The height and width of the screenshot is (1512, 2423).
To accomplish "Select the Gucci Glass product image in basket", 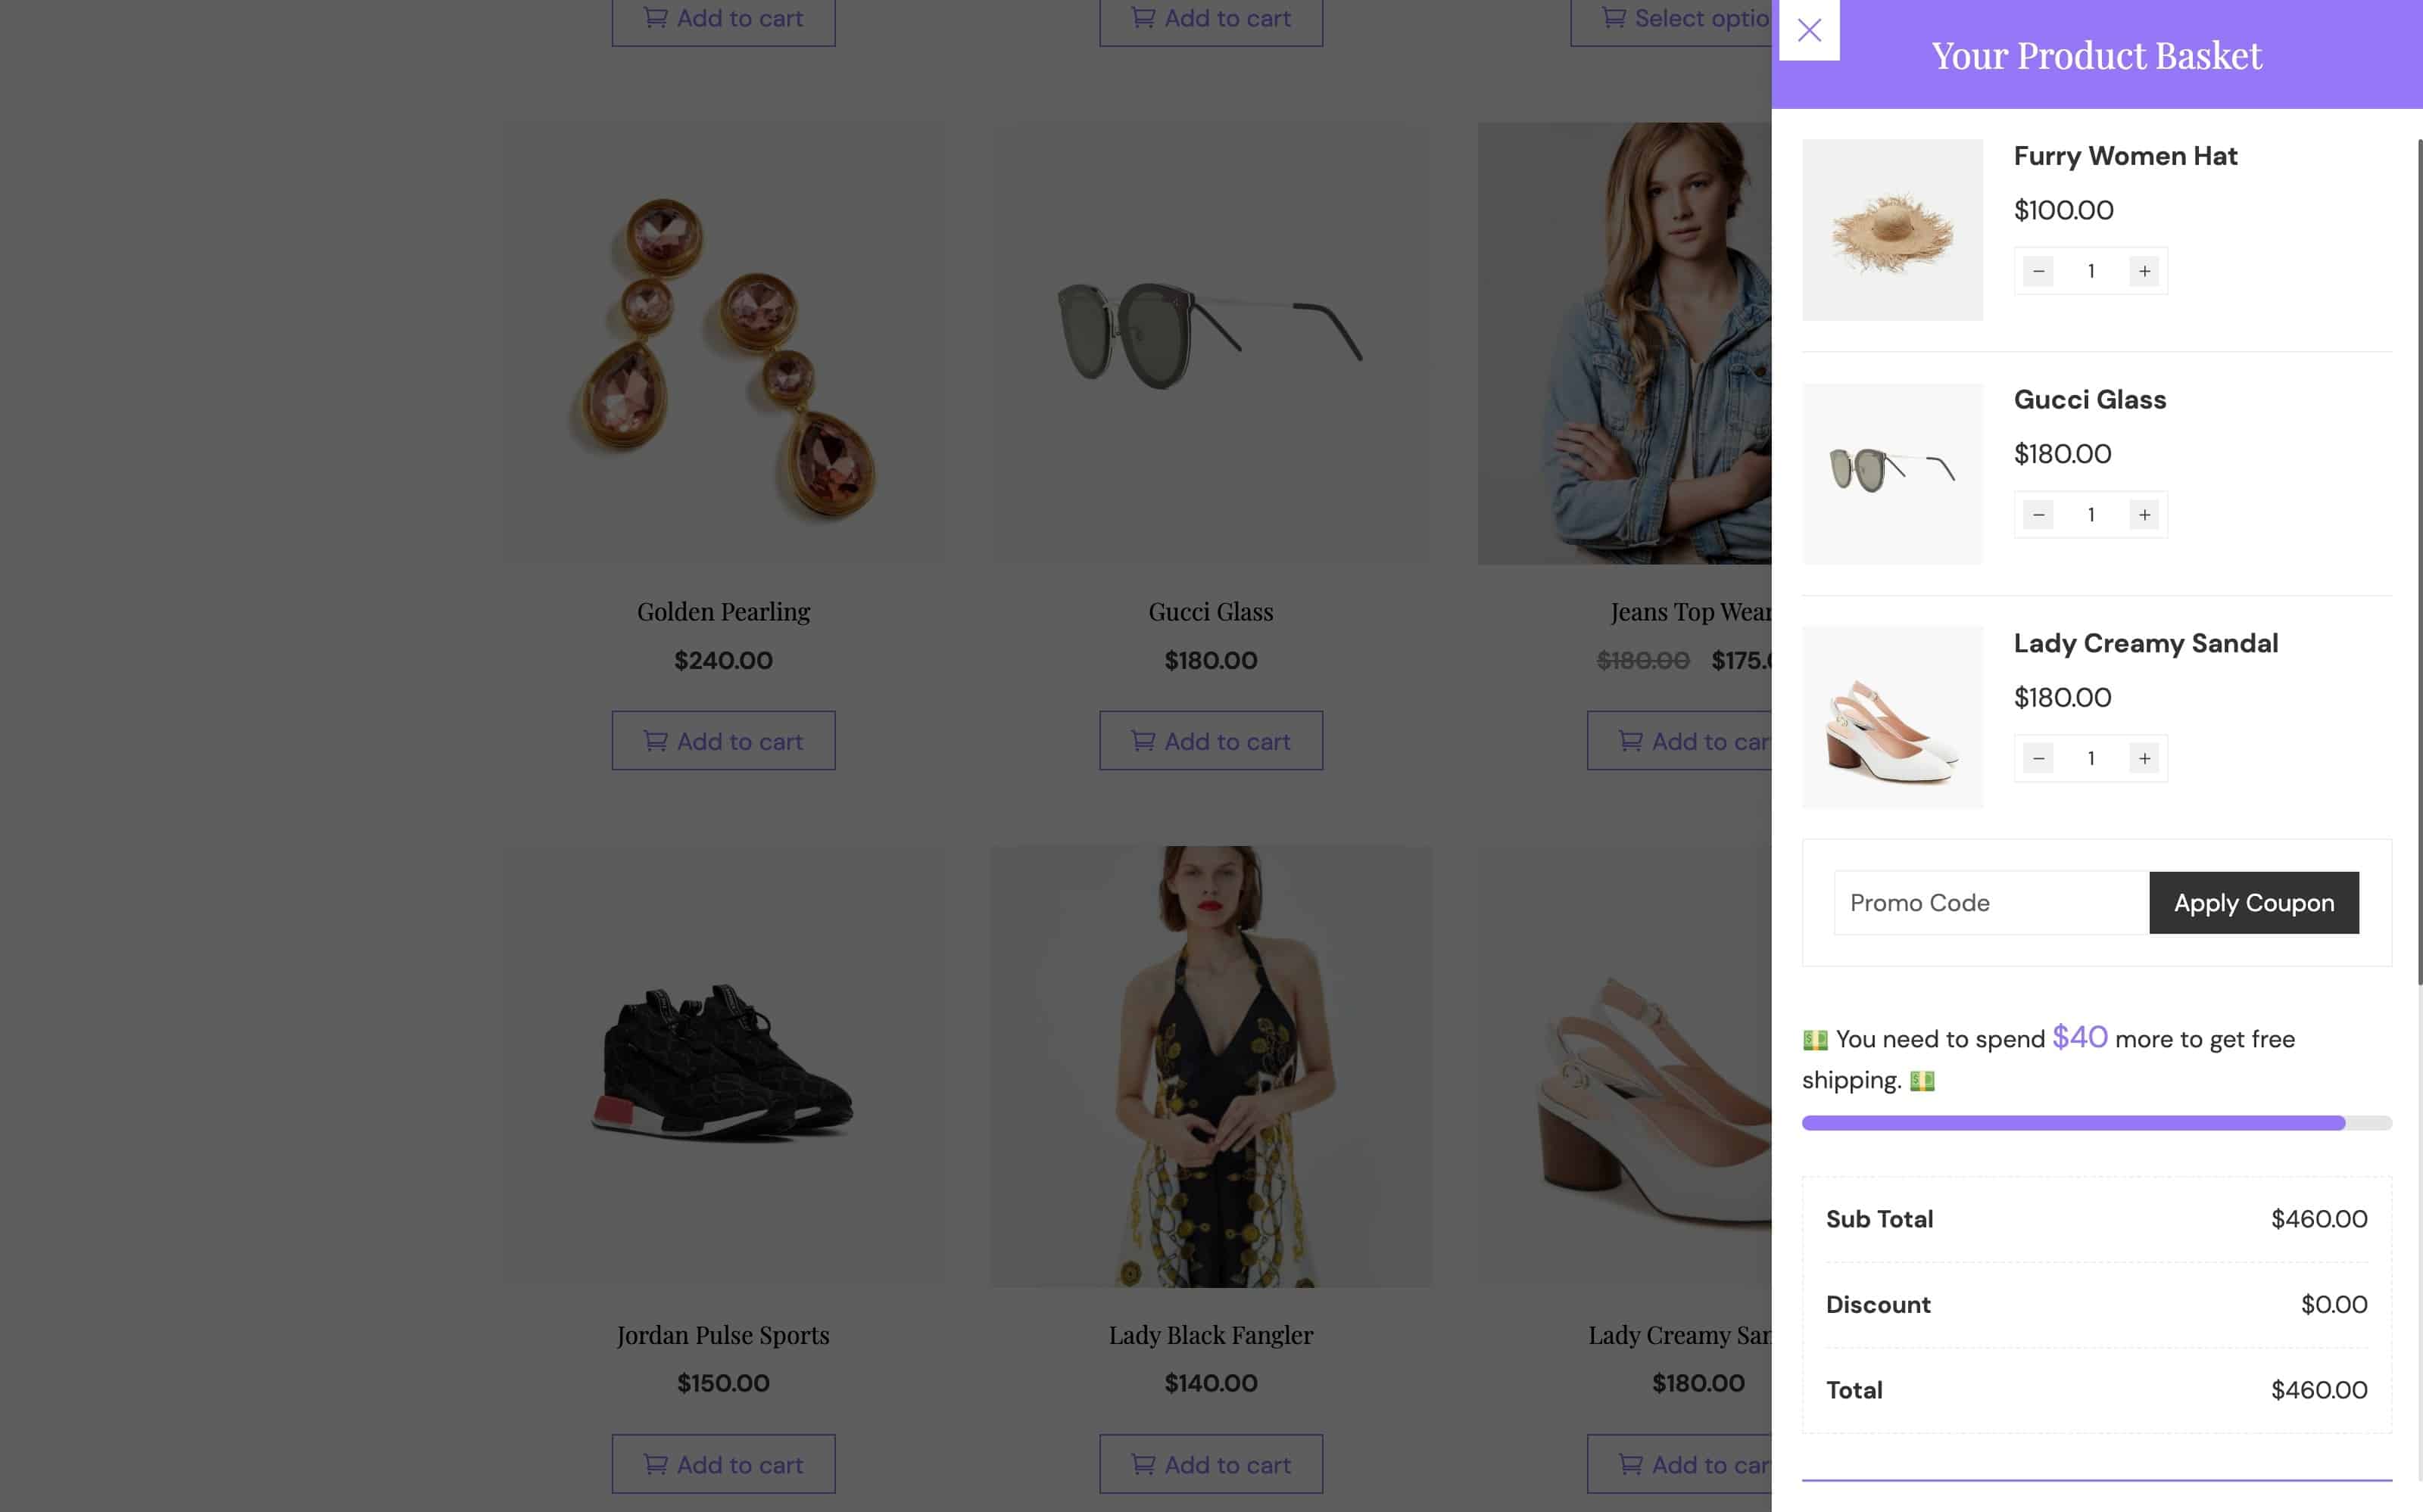I will 1891,473.
